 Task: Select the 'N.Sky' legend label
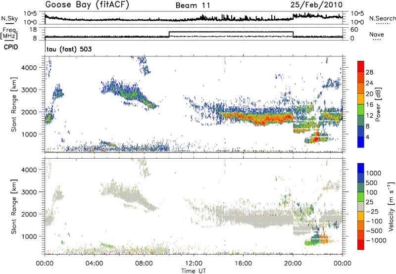pyautogui.click(x=9, y=18)
